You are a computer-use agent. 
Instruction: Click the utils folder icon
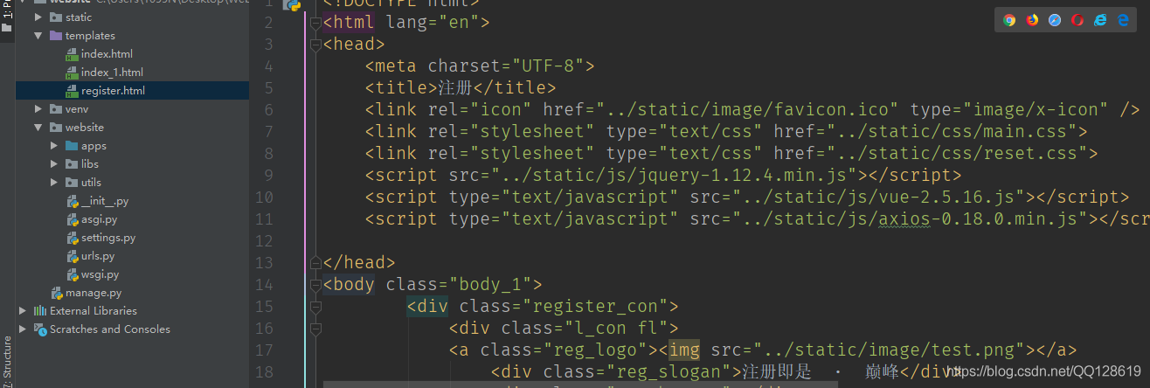coord(72,183)
